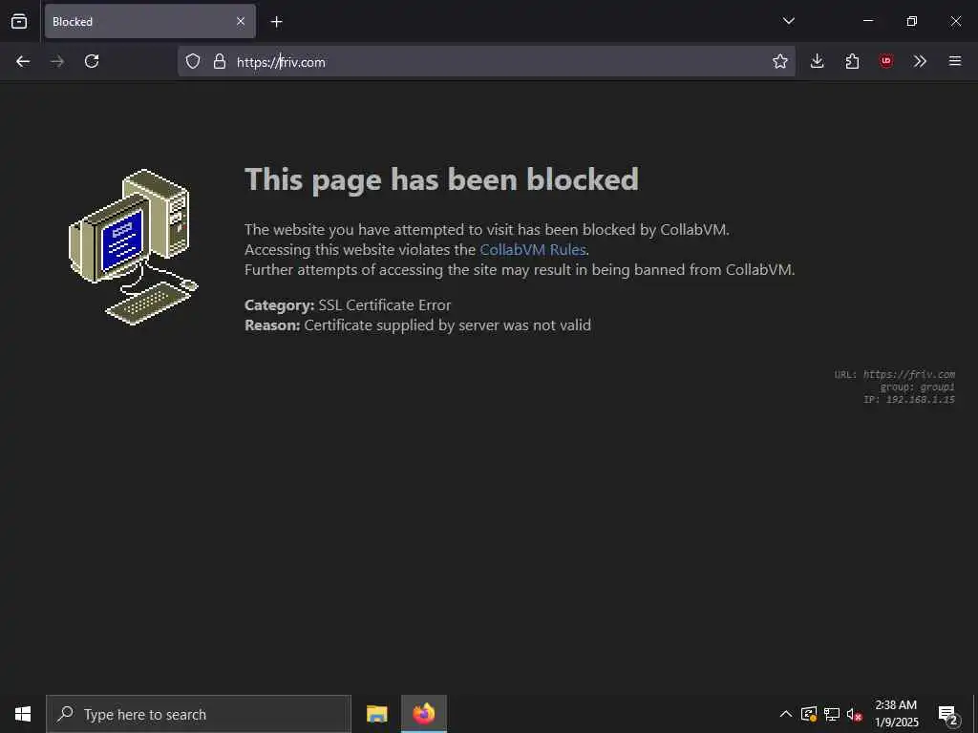
Task: Click the 'This page has been blocked' heading
Action: click(441, 179)
